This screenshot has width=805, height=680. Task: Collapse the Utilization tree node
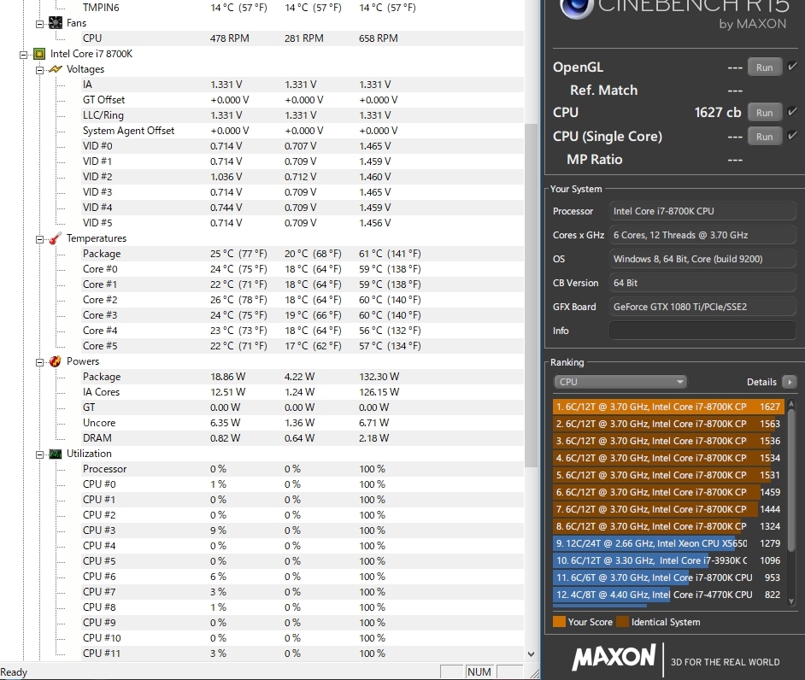(39, 454)
